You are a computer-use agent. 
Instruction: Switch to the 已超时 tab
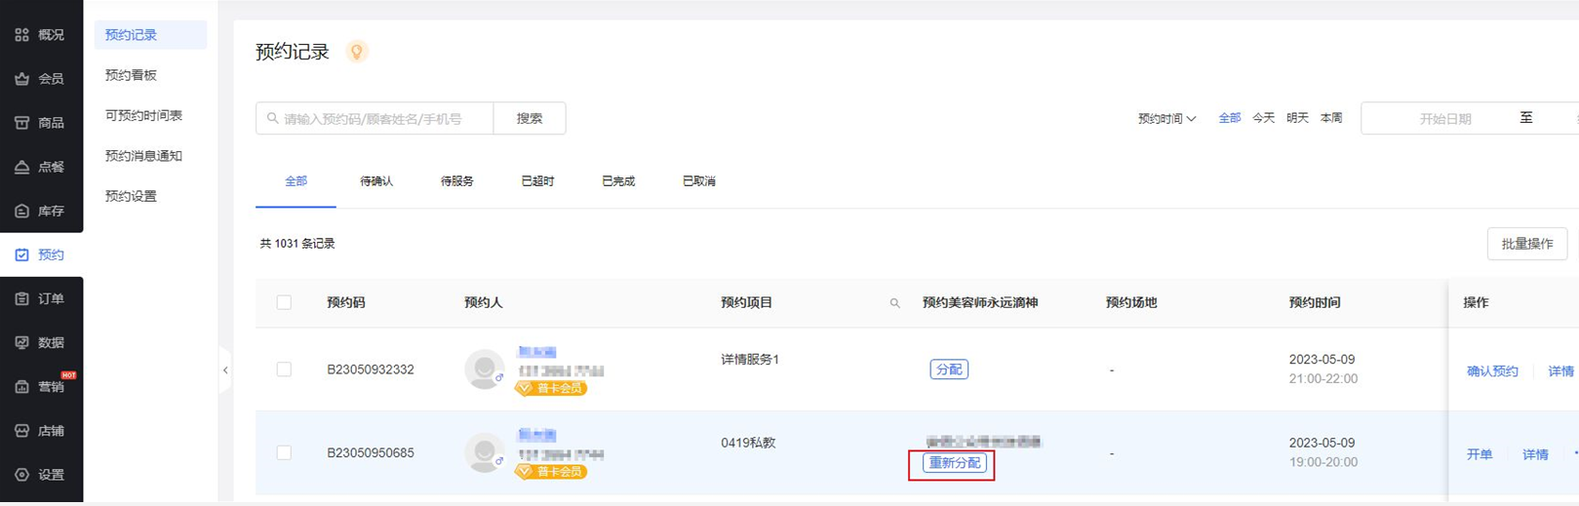[x=537, y=181]
